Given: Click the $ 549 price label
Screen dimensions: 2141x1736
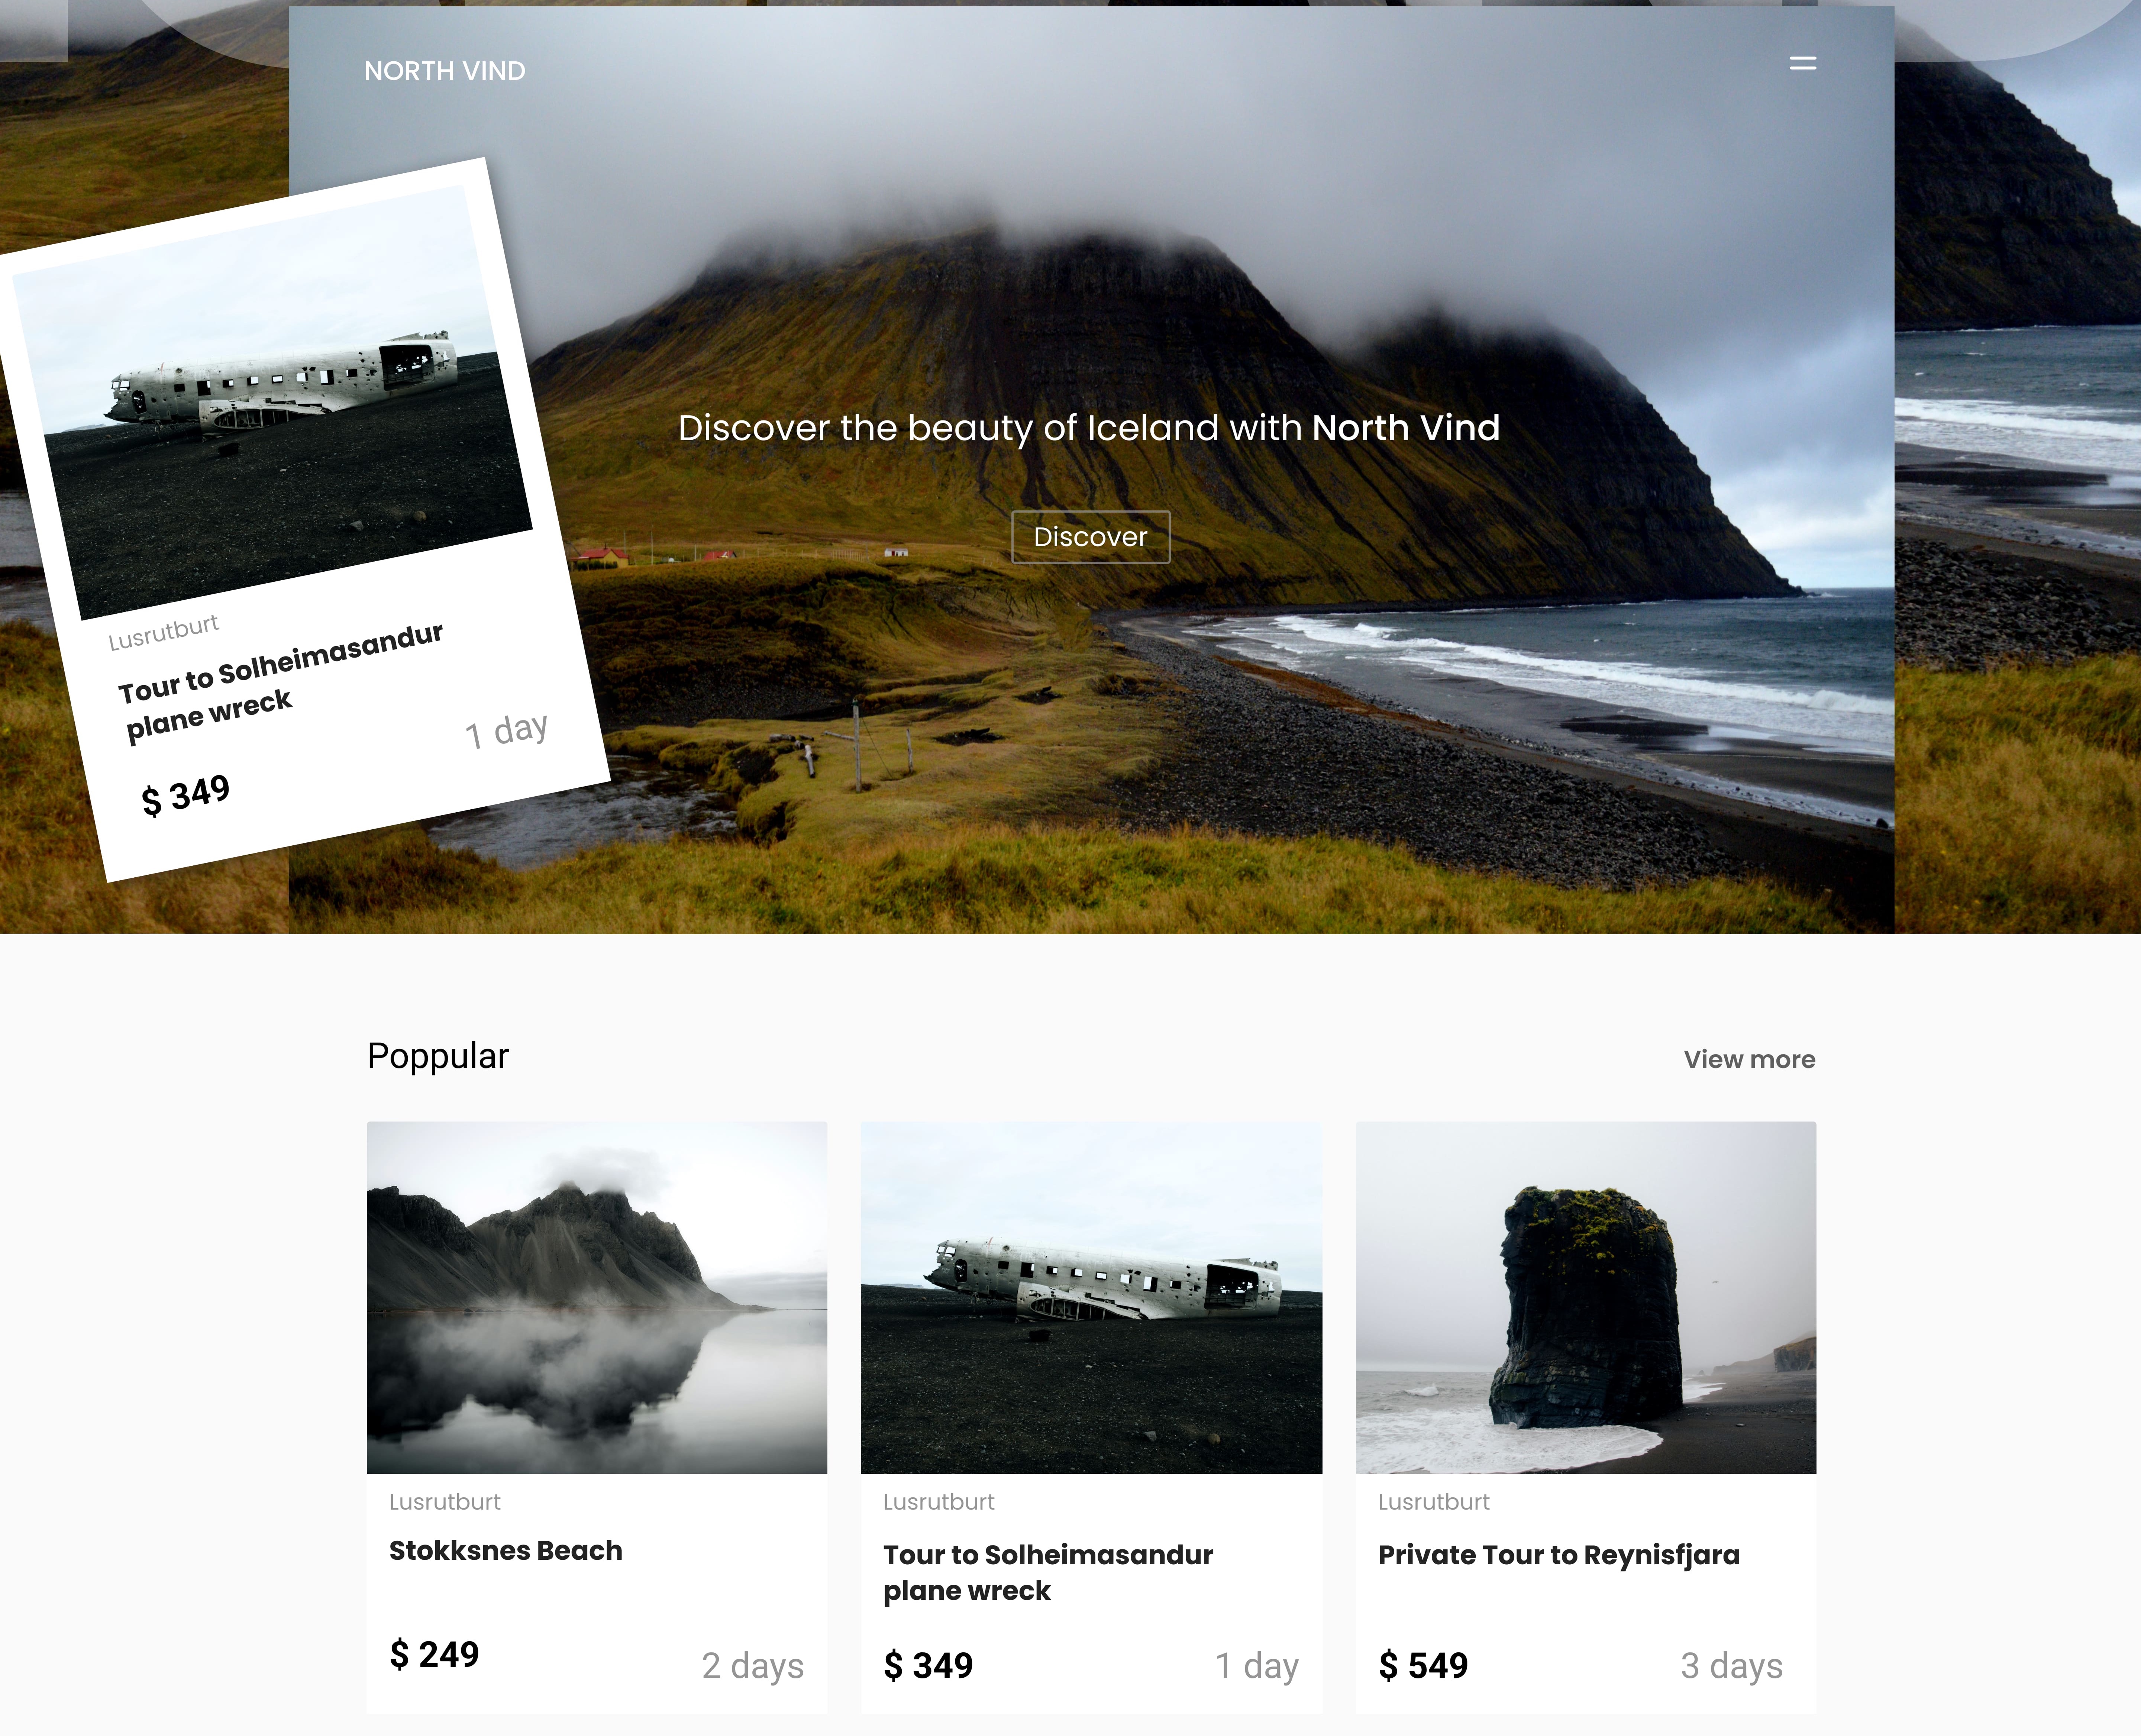Looking at the screenshot, I should coord(1422,1666).
